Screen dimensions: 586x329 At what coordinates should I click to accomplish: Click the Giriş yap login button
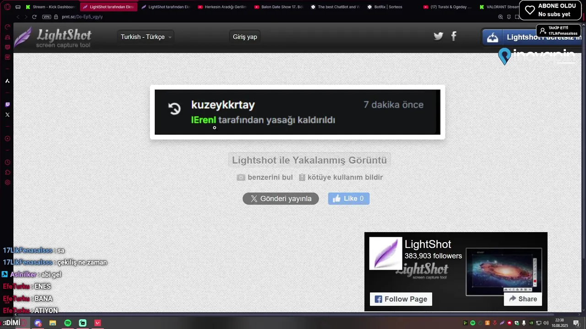click(x=245, y=37)
